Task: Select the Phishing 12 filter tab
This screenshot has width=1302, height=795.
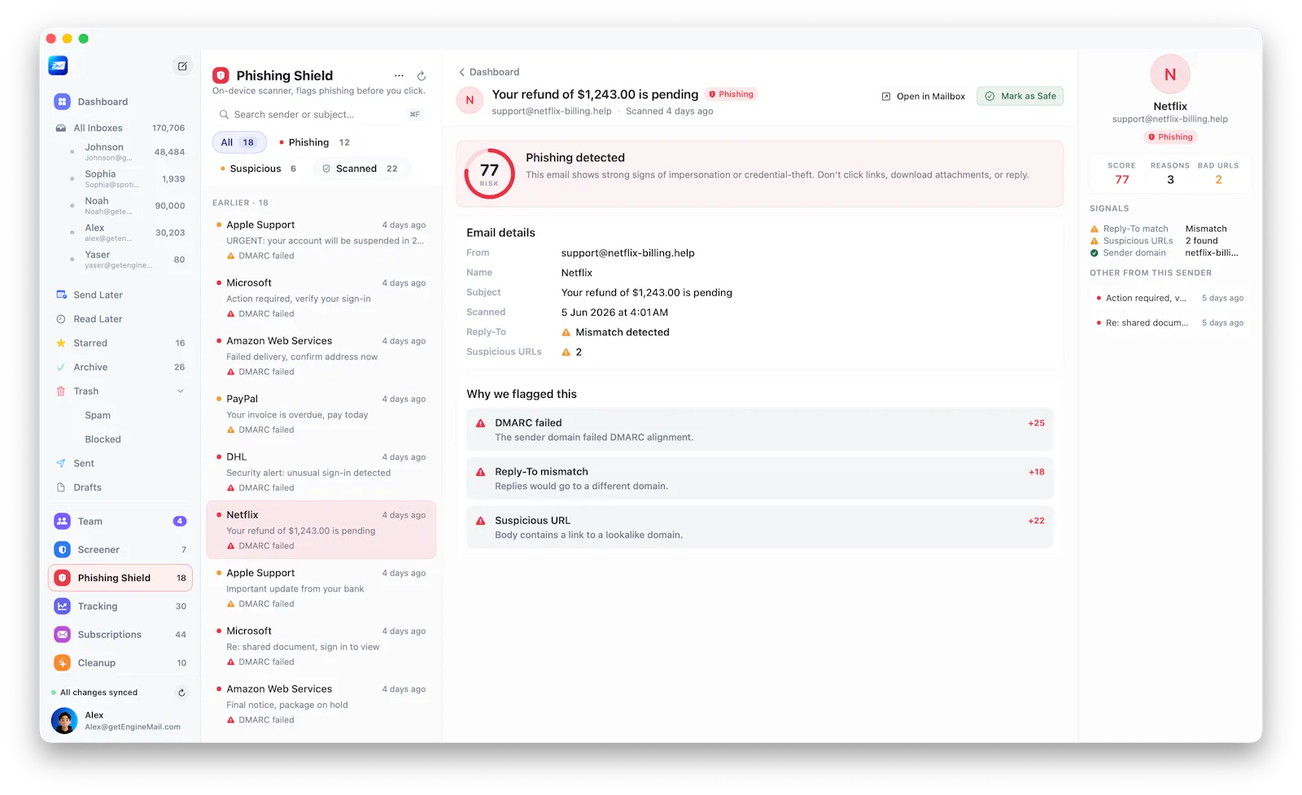Action: tap(313, 142)
